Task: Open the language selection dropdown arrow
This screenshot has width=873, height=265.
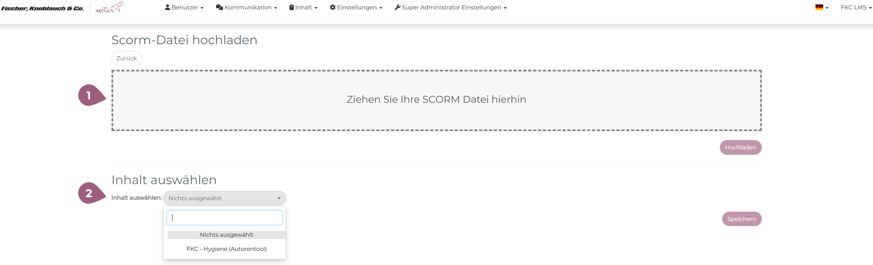Action: pyautogui.click(x=827, y=8)
